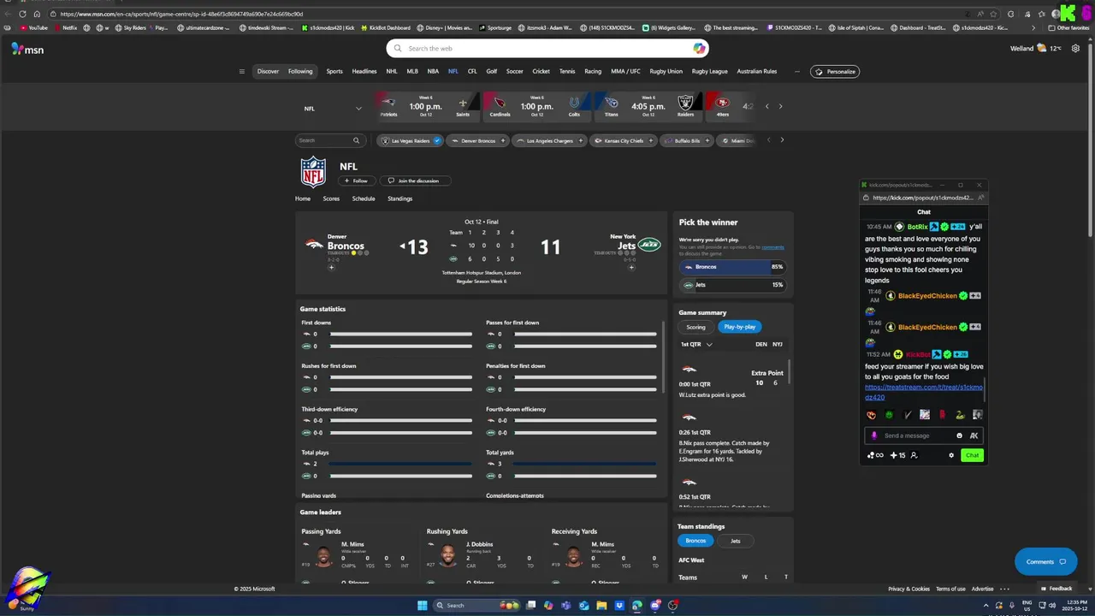Follow the comments link in Pick the winner
The height and width of the screenshot is (616, 1095).
pyautogui.click(x=772, y=247)
